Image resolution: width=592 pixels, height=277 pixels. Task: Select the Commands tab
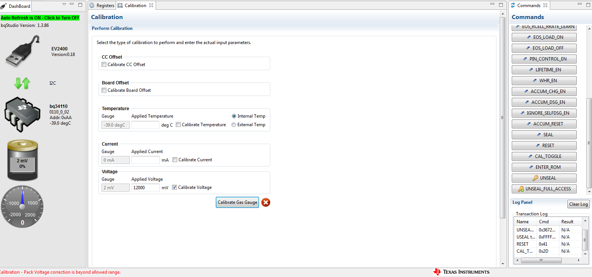(x=529, y=6)
